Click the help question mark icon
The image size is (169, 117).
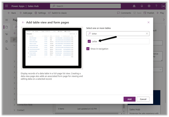[156, 6]
